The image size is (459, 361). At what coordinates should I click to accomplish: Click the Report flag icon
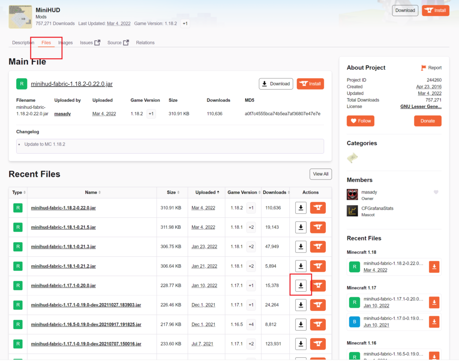coord(424,68)
